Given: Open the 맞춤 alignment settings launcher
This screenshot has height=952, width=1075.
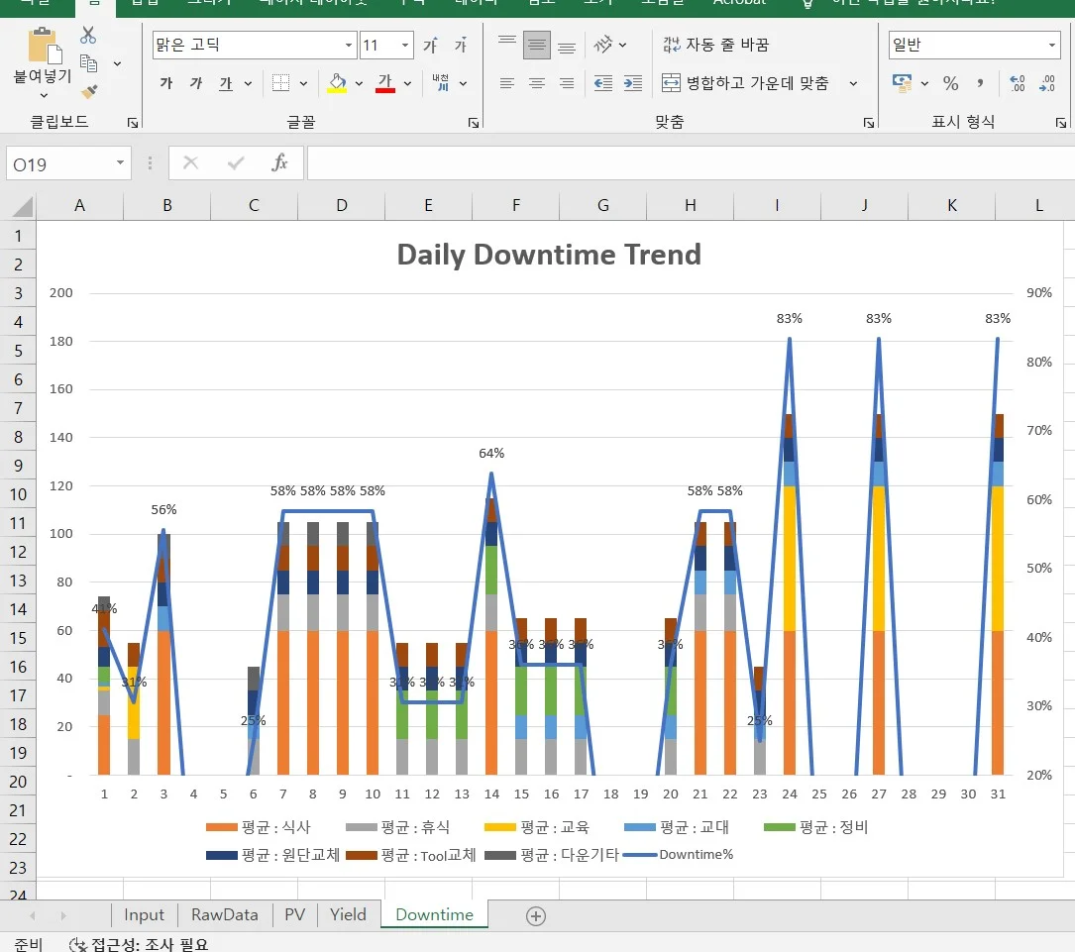Looking at the screenshot, I should pos(869,123).
